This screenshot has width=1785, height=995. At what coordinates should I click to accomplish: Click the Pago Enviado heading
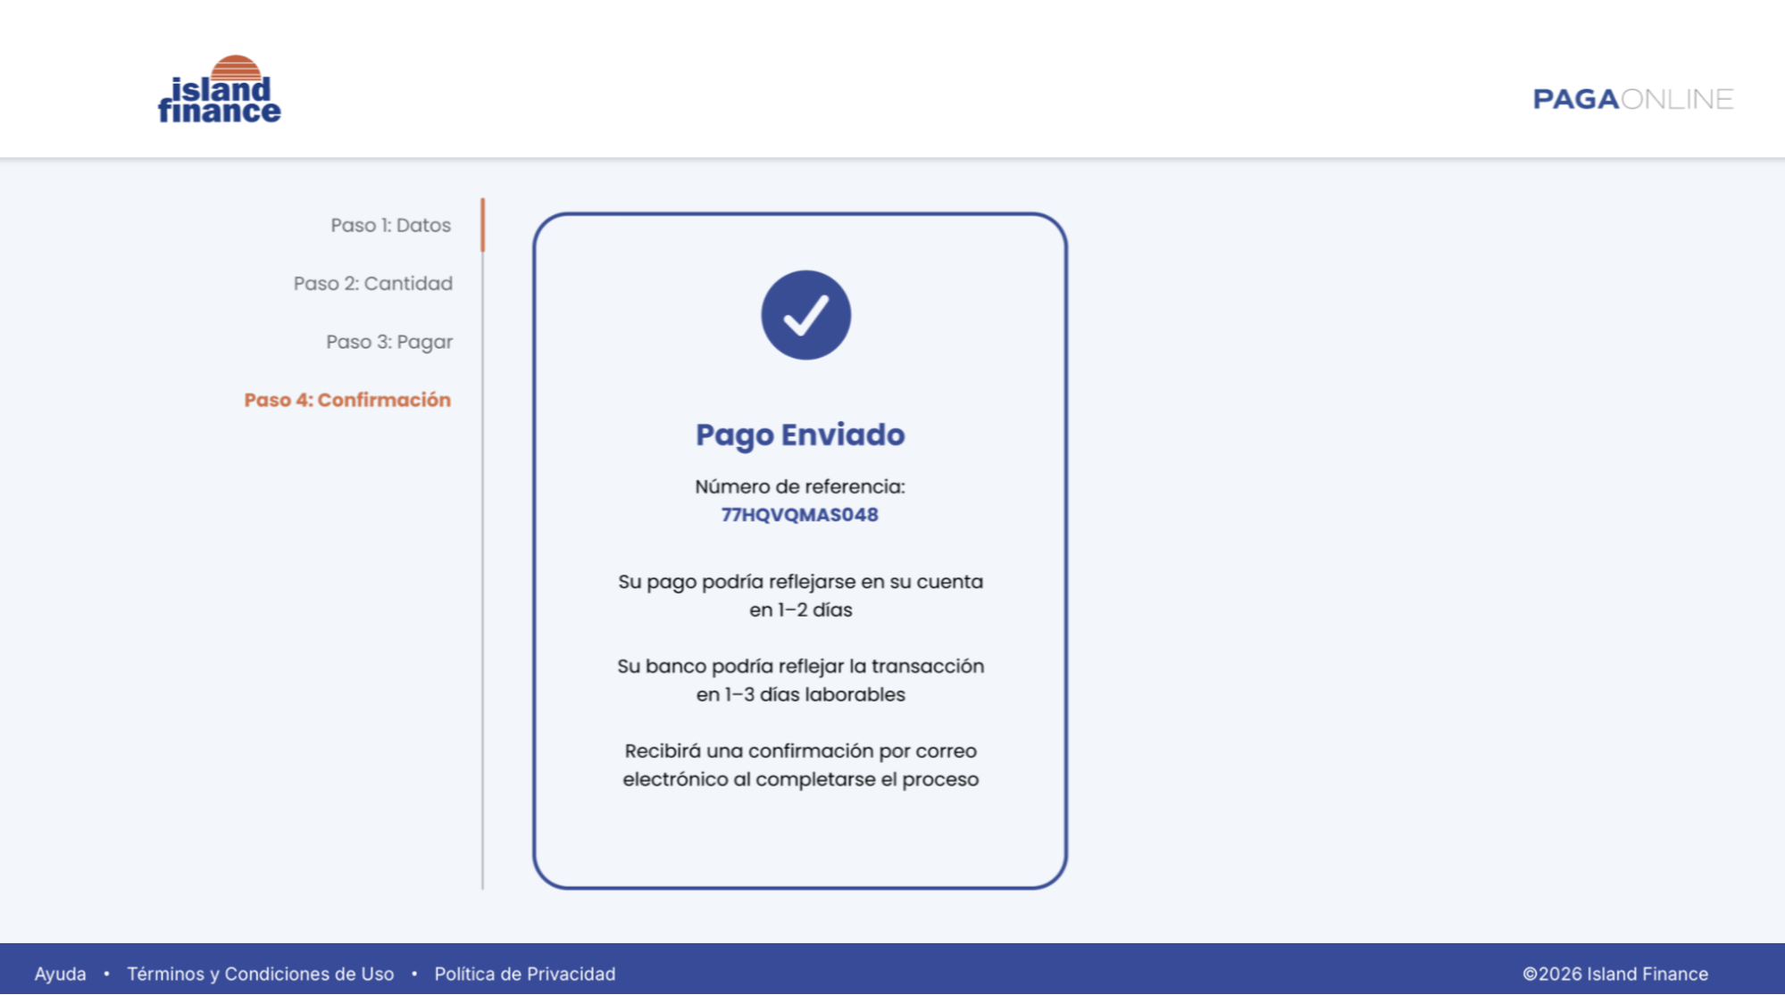point(800,435)
